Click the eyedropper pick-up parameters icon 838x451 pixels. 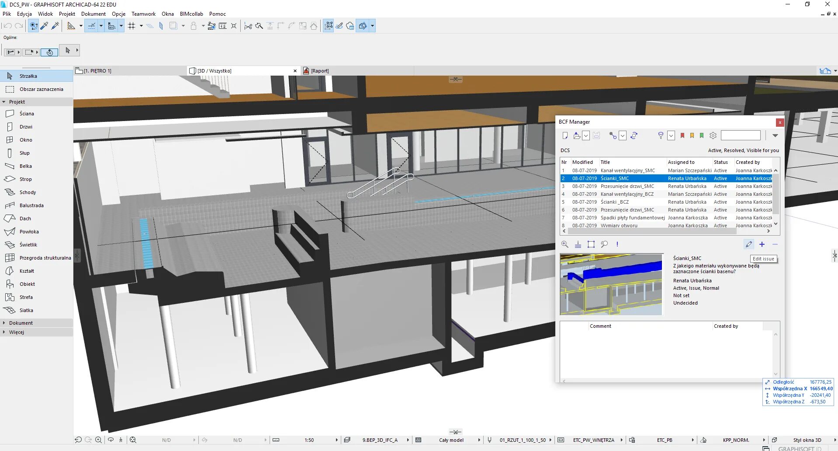click(x=45, y=26)
